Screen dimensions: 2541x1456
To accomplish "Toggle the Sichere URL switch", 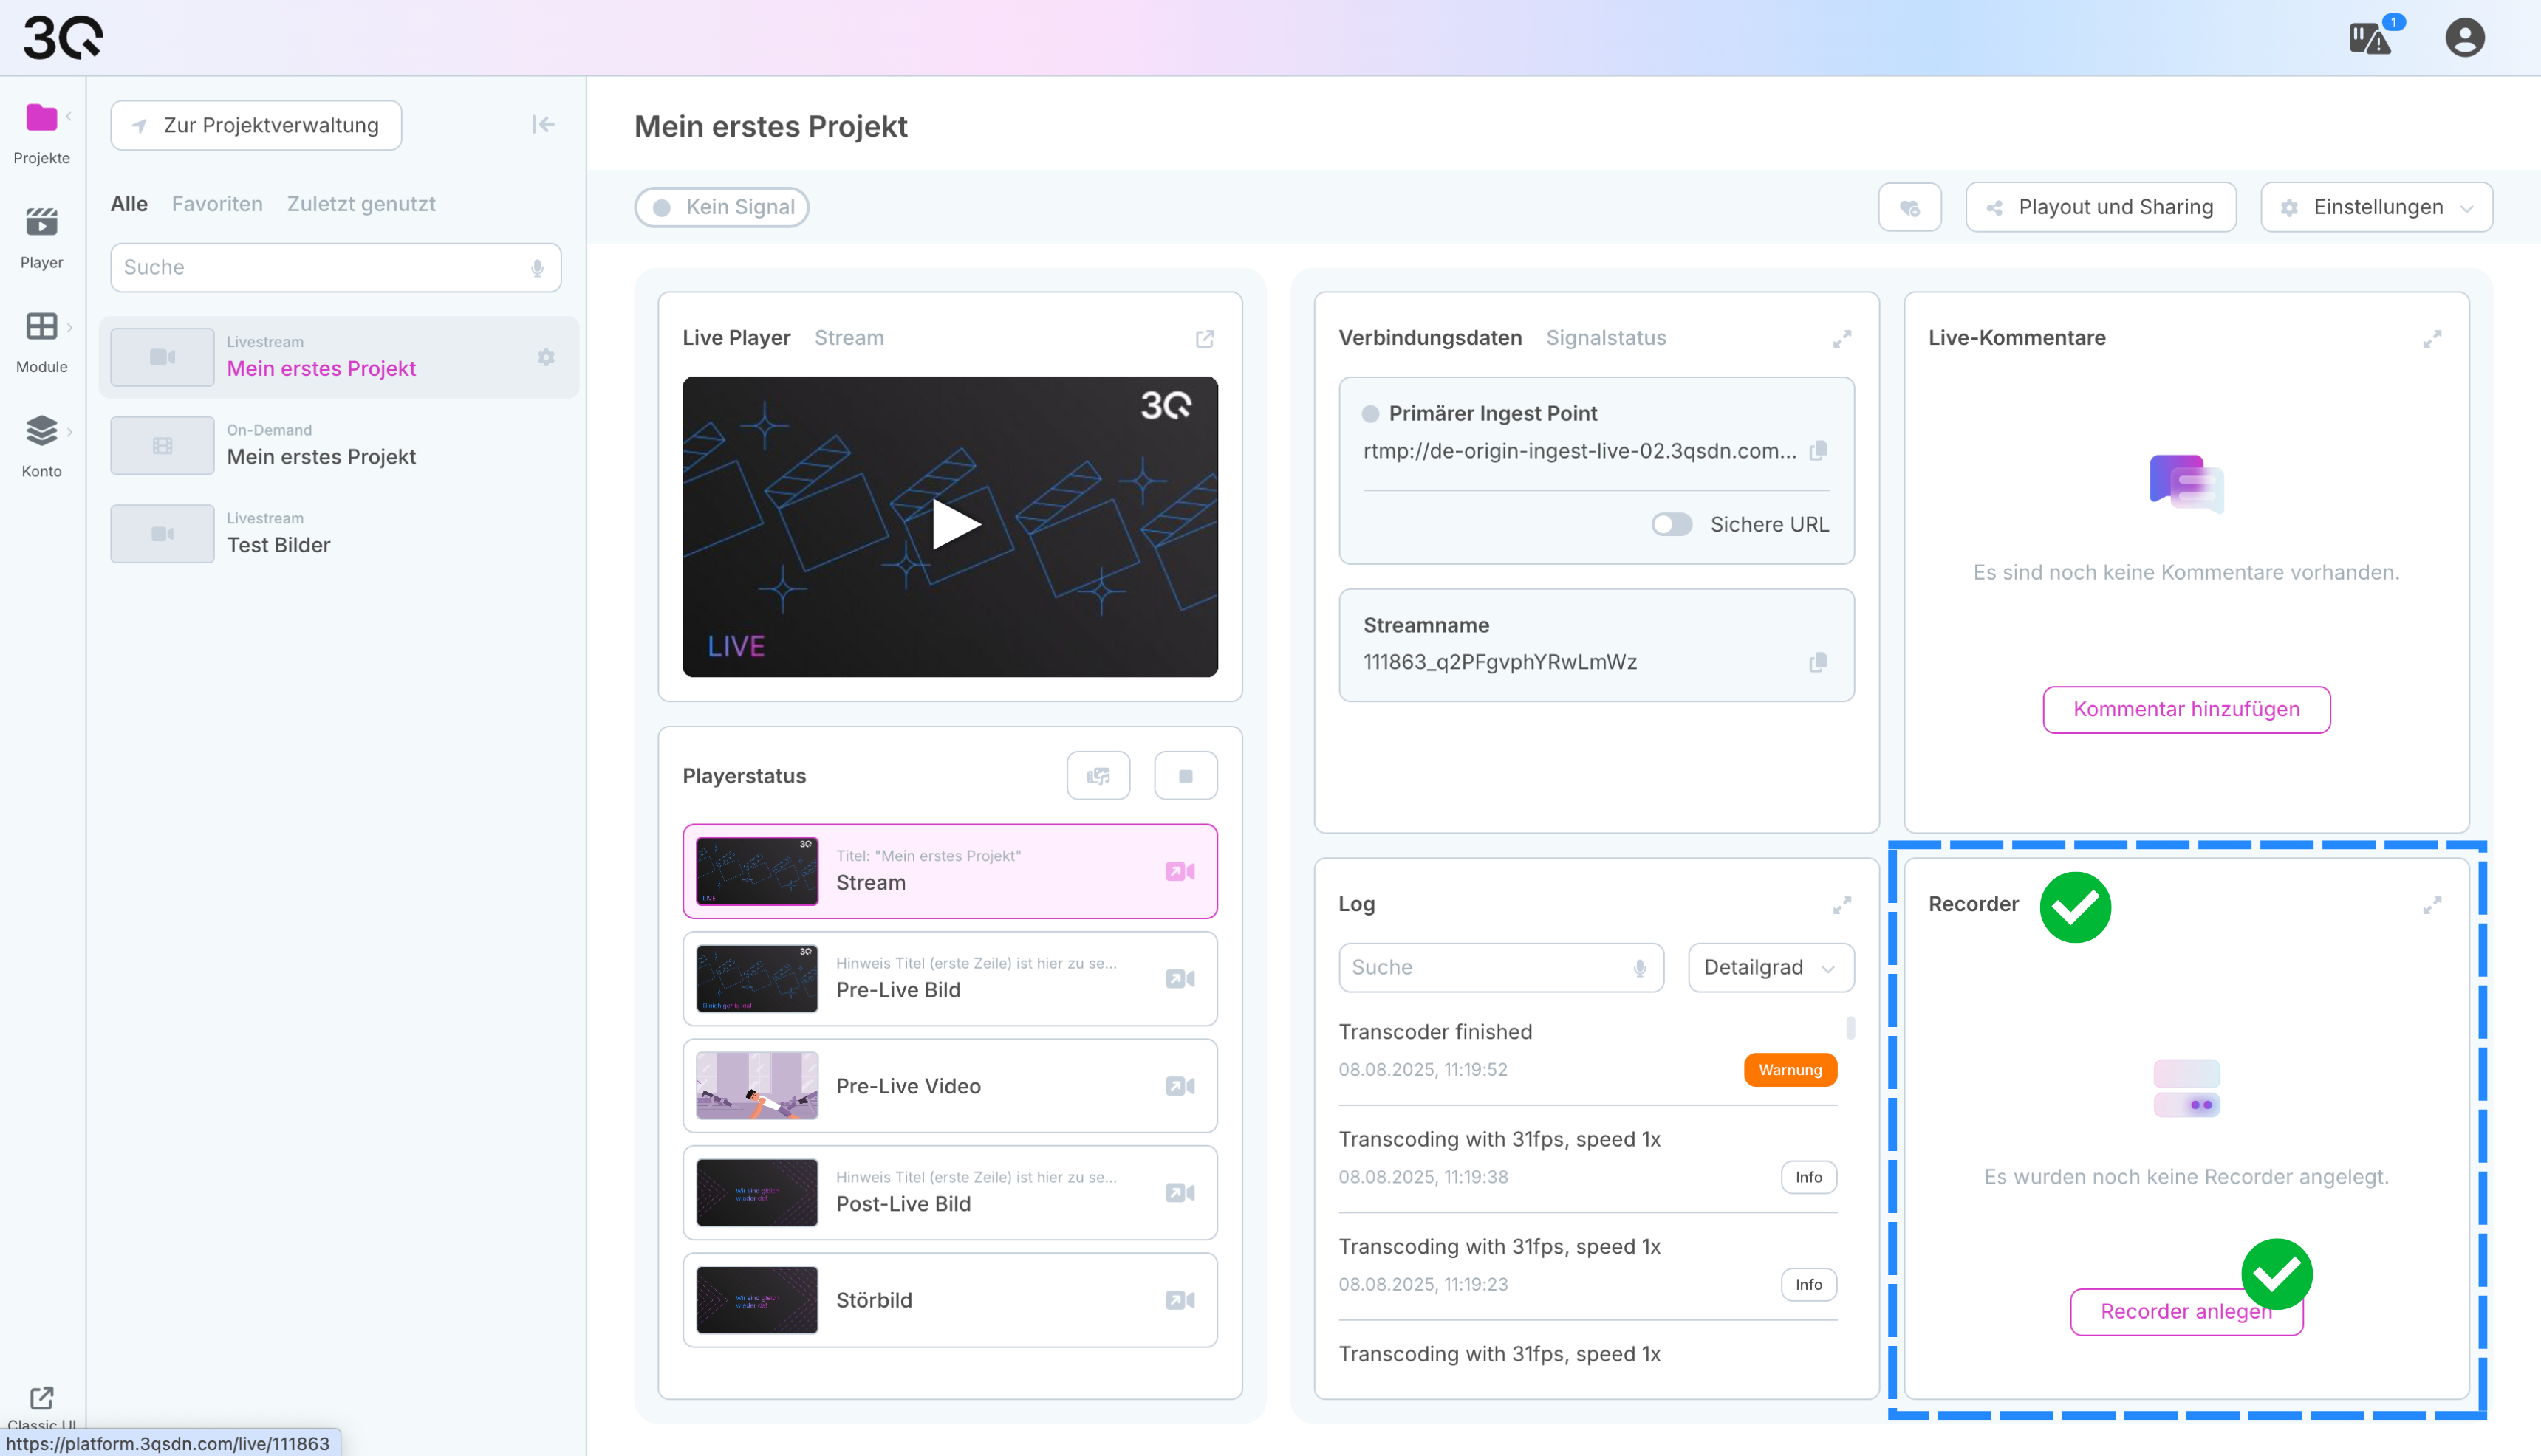I will click(x=1671, y=524).
